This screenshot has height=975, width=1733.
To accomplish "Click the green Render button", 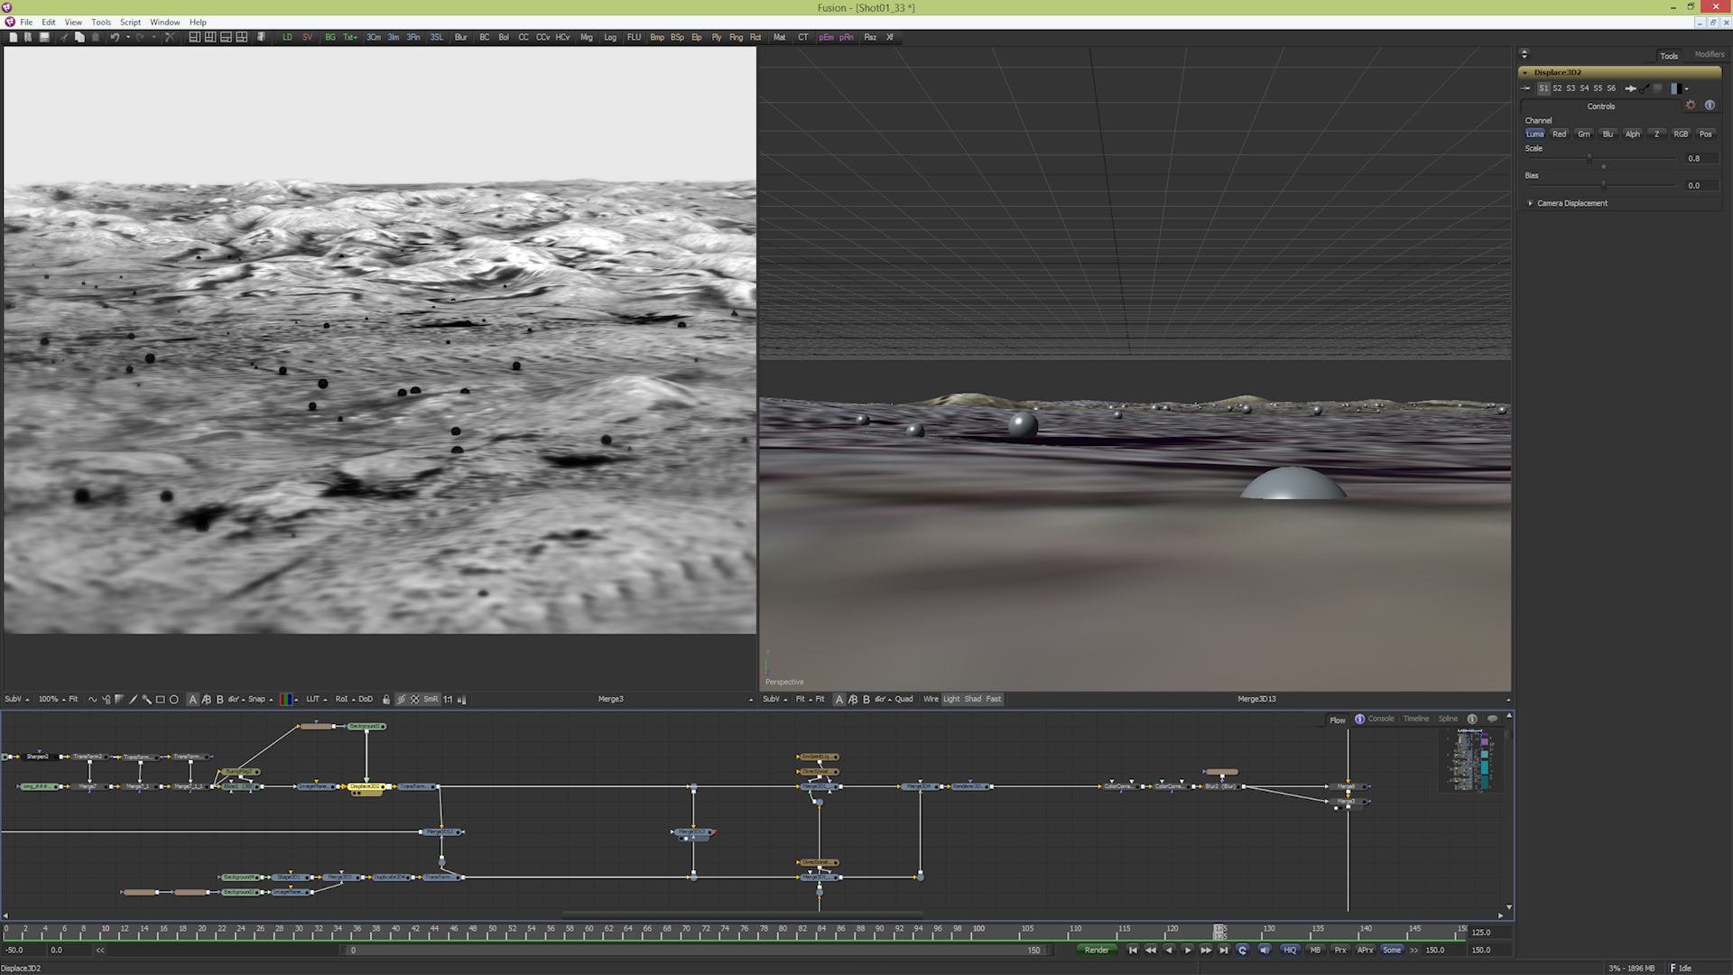I will (1097, 950).
